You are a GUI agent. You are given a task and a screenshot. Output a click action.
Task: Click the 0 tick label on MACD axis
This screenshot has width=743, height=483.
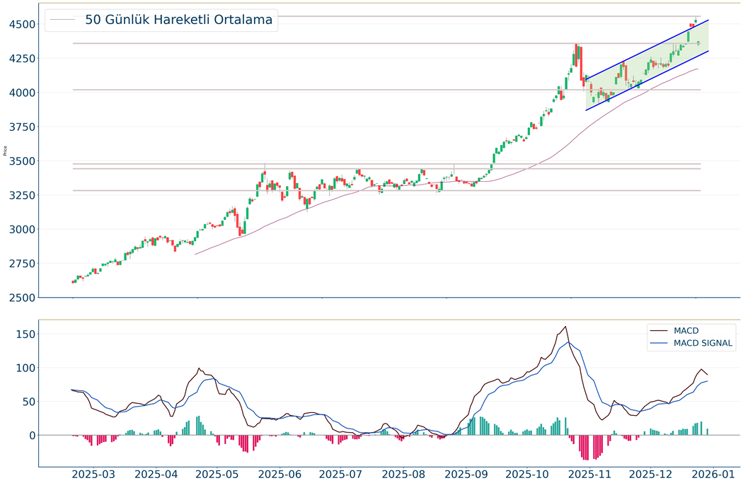coord(31,436)
